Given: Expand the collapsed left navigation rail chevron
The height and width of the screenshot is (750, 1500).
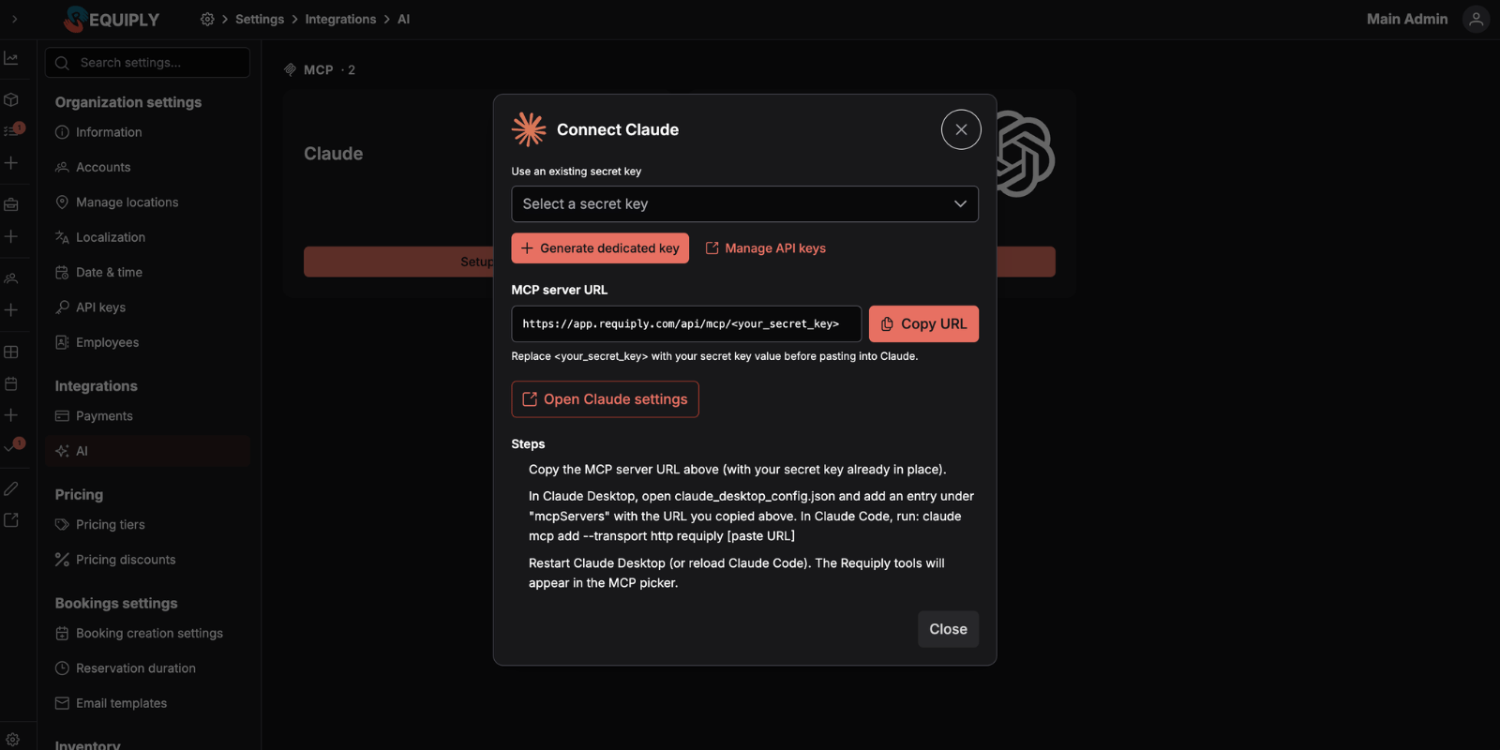Looking at the screenshot, I should pyautogui.click(x=14, y=19).
